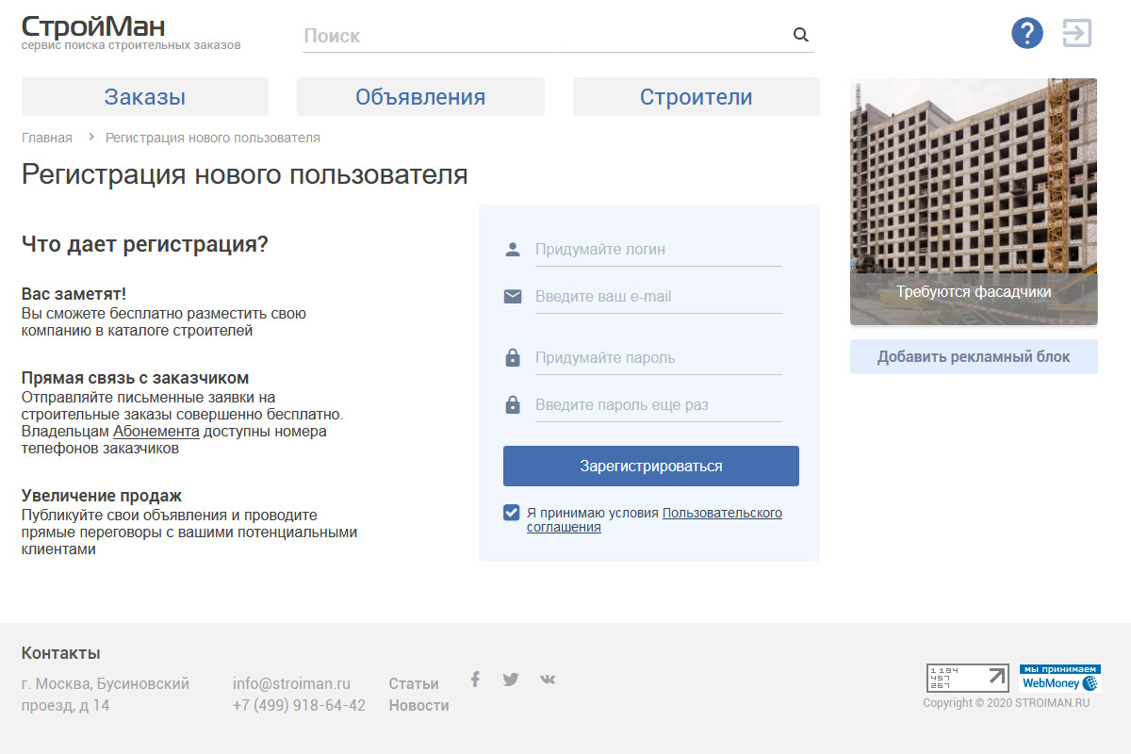The width and height of the screenshot is (1131, 754).
Task: Open the VK social icon
Action: 548,680
